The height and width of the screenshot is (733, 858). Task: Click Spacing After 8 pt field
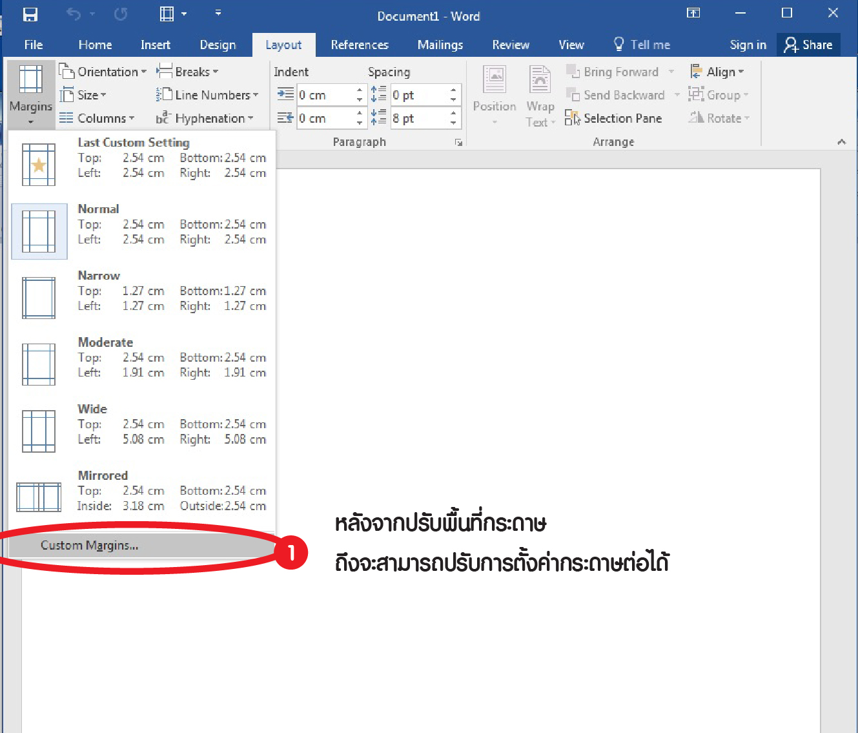[420, 118]
